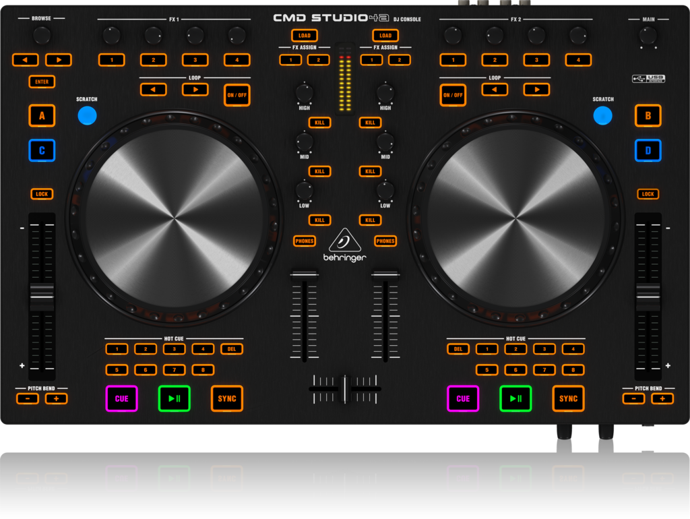Toggle left deck LOCK button
Image resolution: width=690 pixels, height=519 pixels.
click(x=42, y=194)
